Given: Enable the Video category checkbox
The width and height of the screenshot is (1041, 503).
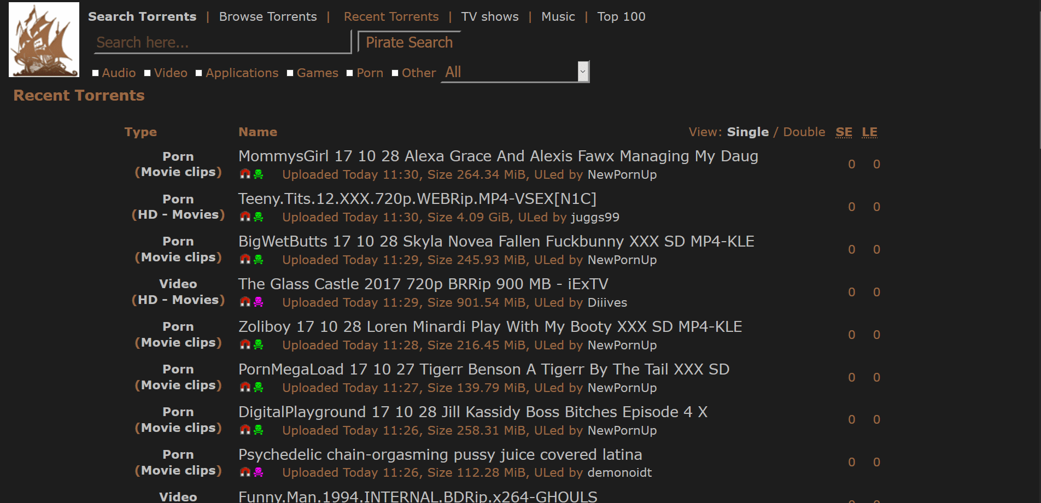Looking at the screenshot, I should [148, 73].
